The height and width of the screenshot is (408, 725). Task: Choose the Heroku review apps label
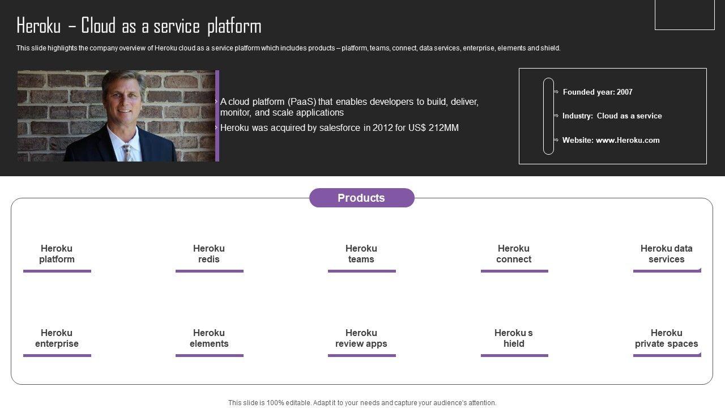361,338
